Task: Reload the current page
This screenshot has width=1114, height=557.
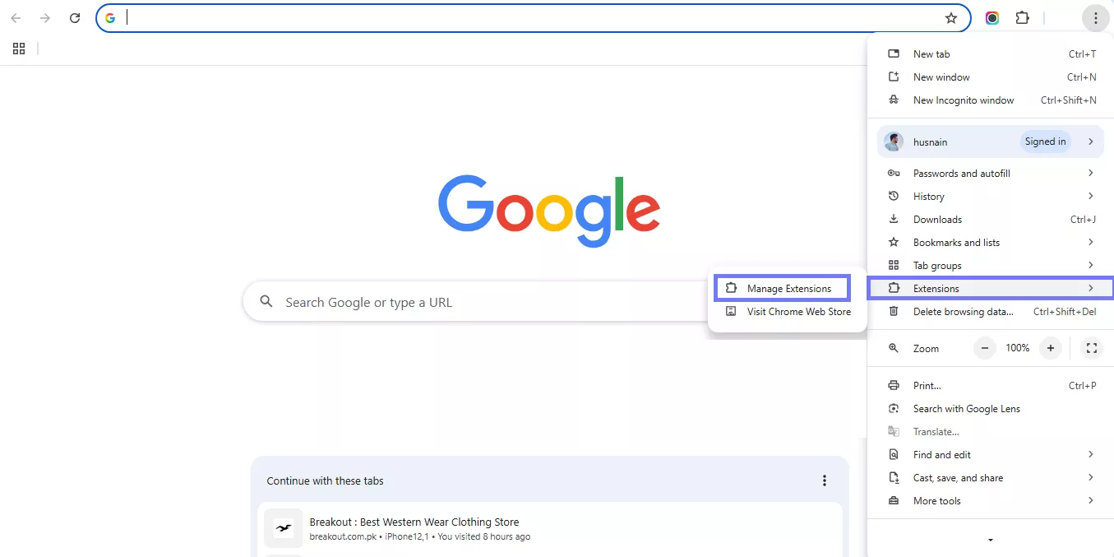Action: click(74, 17)
